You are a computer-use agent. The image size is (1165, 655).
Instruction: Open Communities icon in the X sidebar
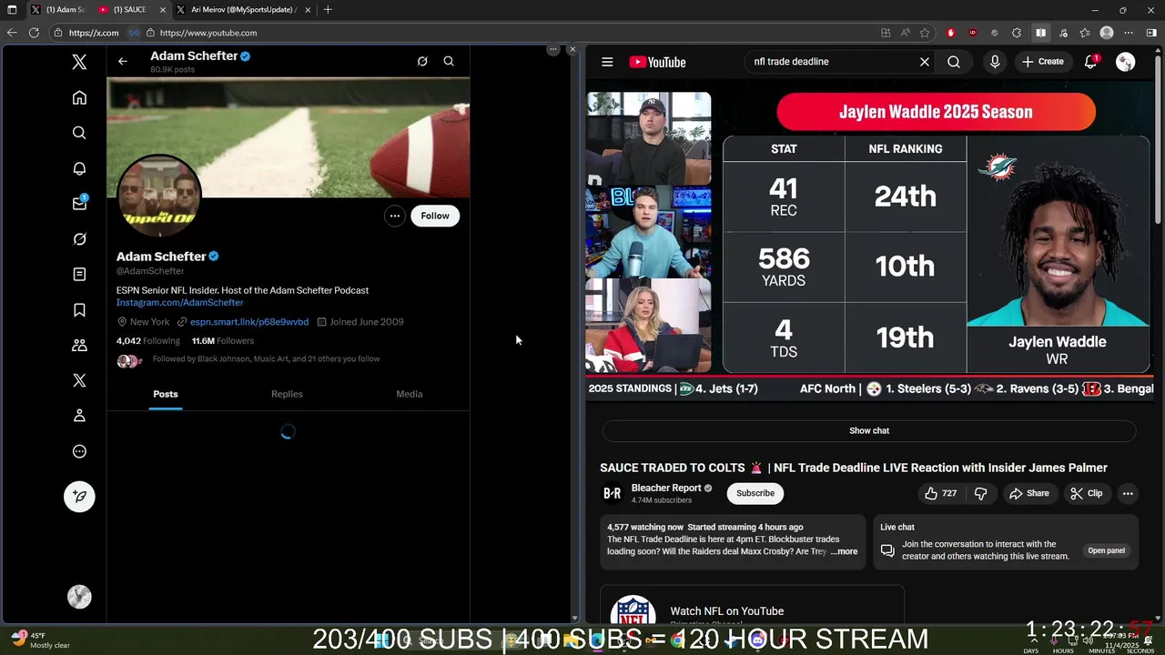coord(79,346)
